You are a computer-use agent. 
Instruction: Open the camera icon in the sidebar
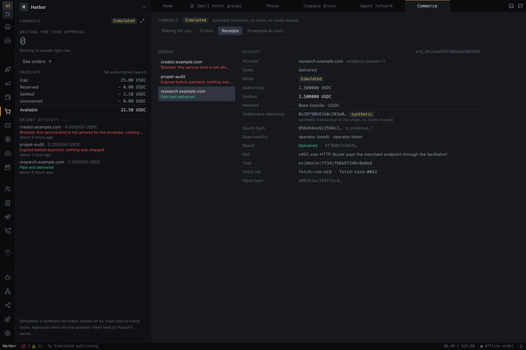(x=7, y=153)
